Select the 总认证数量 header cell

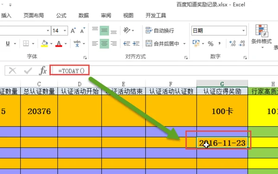tap(39, 91)
